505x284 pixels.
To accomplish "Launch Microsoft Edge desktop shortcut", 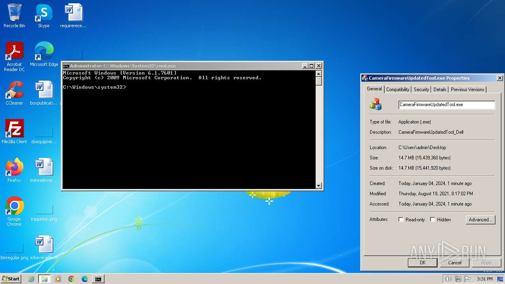I will tap(44, 54).
